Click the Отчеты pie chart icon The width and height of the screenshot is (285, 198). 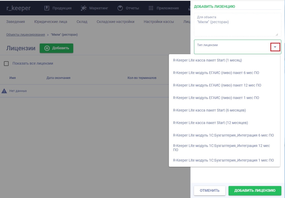(x=120, y=8)
